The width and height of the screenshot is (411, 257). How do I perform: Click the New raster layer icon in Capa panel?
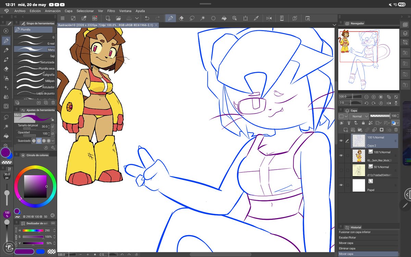[x=345, y=130]
